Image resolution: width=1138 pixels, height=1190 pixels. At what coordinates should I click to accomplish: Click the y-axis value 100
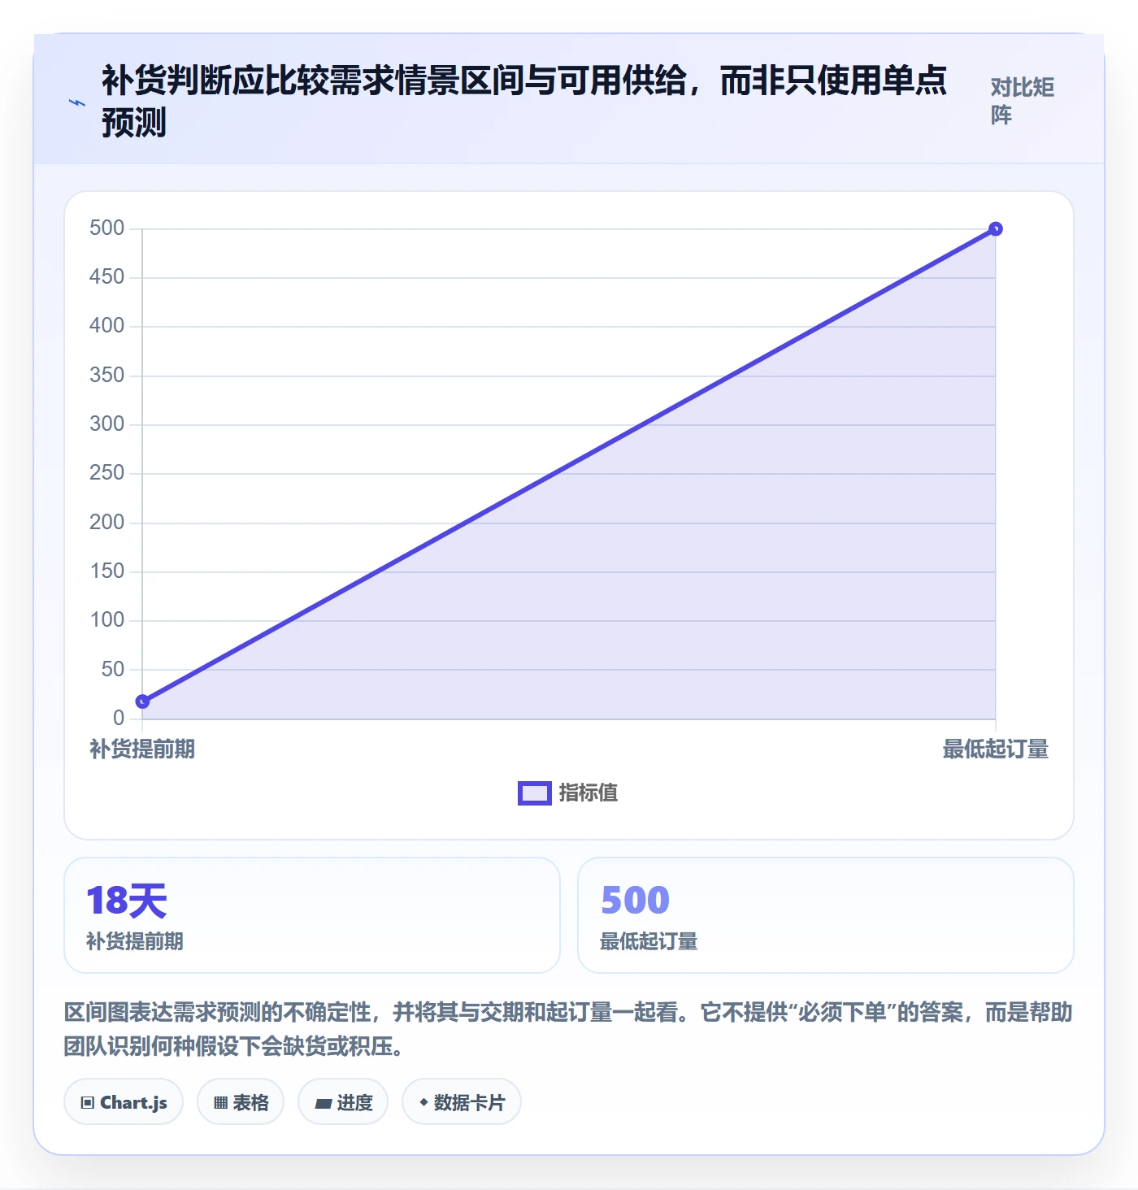pos(107,620)
